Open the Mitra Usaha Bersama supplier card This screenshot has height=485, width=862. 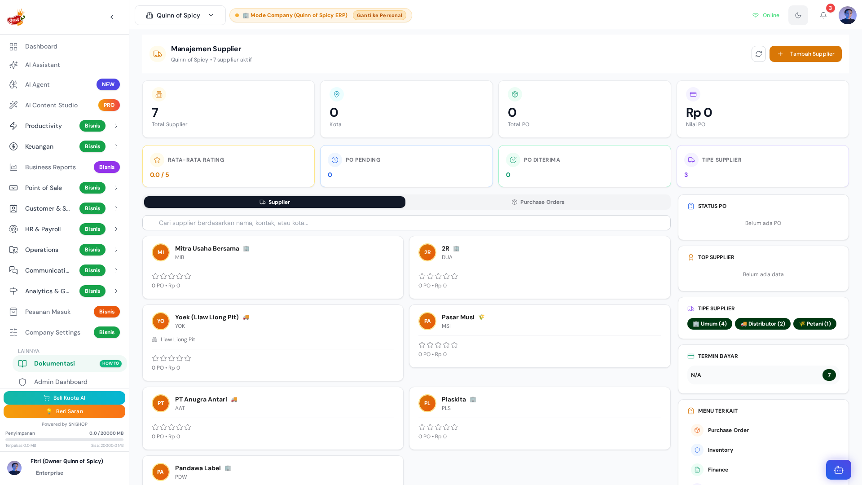pos(273,268)
